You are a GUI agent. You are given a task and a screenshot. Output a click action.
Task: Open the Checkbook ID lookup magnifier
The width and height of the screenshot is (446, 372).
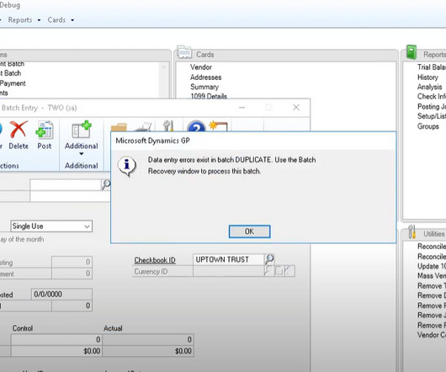coord(269,259)
